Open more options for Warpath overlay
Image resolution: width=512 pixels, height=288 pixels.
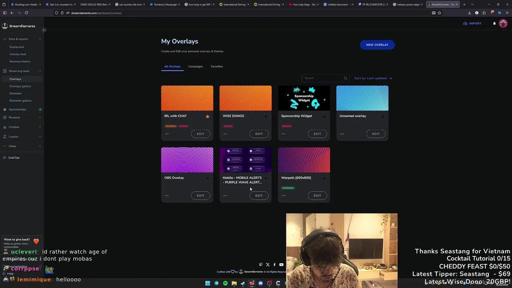tap(284, 196)
